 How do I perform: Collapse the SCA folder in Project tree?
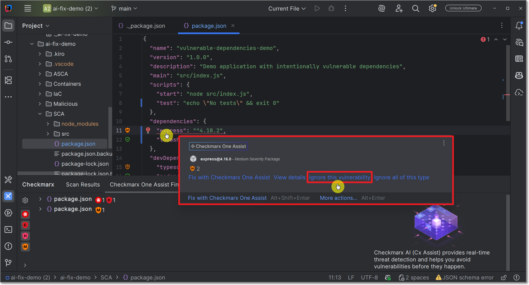40,114
